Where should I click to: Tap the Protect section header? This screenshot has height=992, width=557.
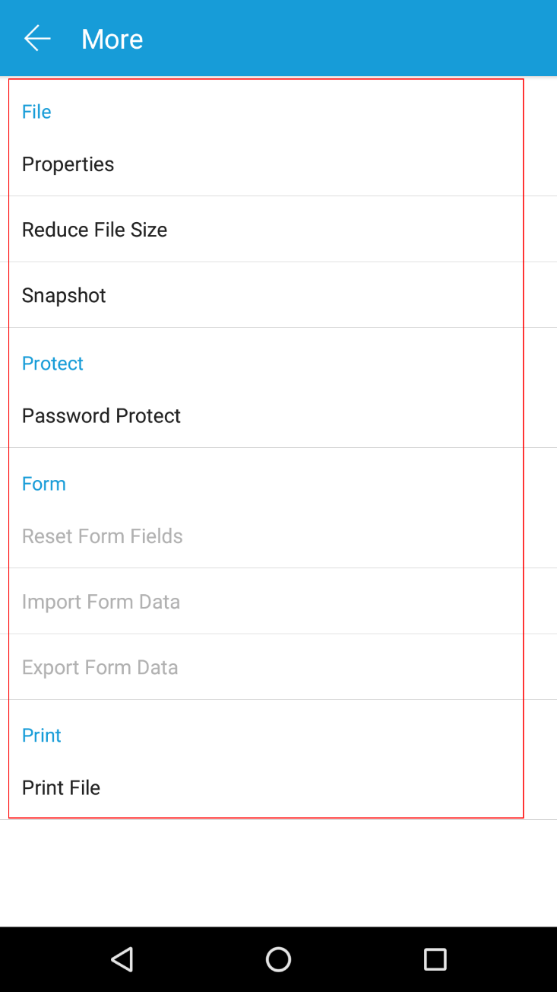point(52,364)
